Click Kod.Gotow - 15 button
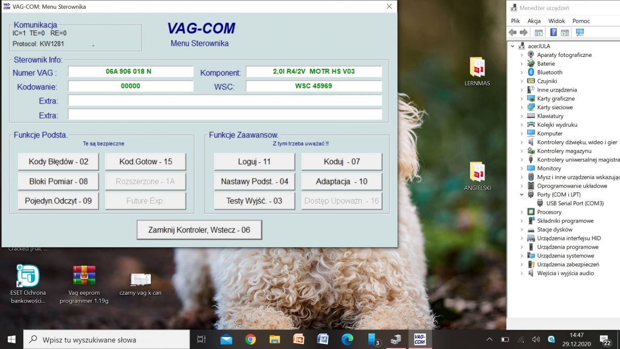Screen dimensions: 620x349 tap(146, 161)
